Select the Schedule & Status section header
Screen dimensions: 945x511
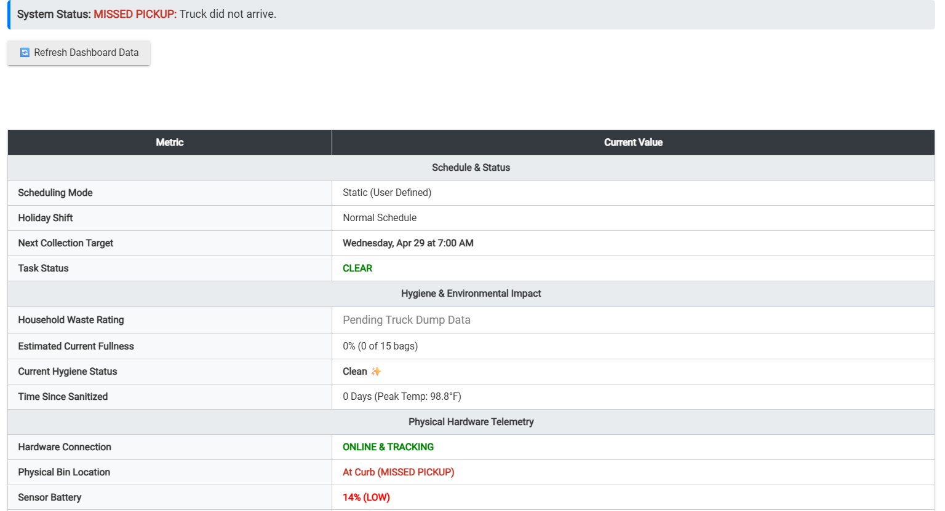click(471, 168)
